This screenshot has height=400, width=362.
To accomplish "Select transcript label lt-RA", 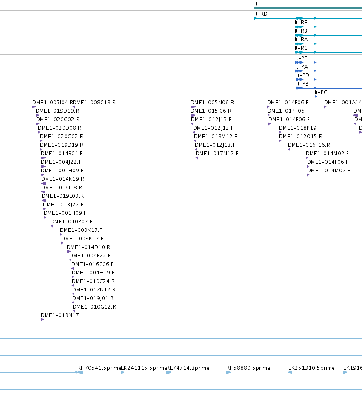I will pyautogui.click(x=301, y=40).
